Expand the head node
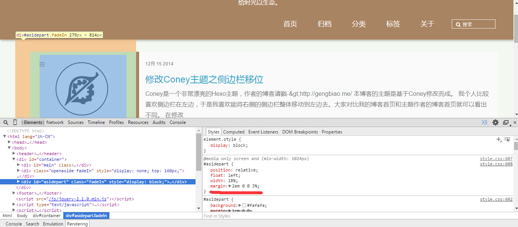Image resolution: width=518 pixels, height=227 pixels. pyautogui.click(x=9, y=142)
